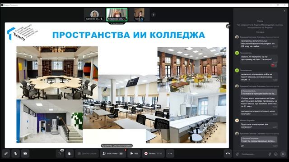Image resolution: width=289 pixels, height=162 pixels.
Task: Click the 'можно ли поступить на эту программу' message
Action: click(259, 59)
